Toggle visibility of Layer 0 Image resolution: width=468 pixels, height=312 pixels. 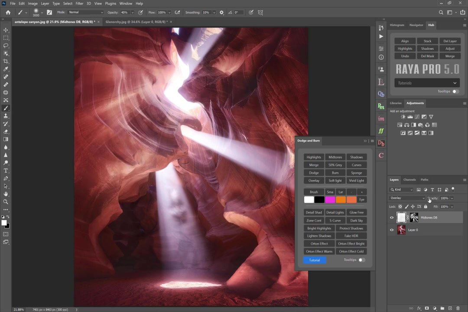[392, 230]
